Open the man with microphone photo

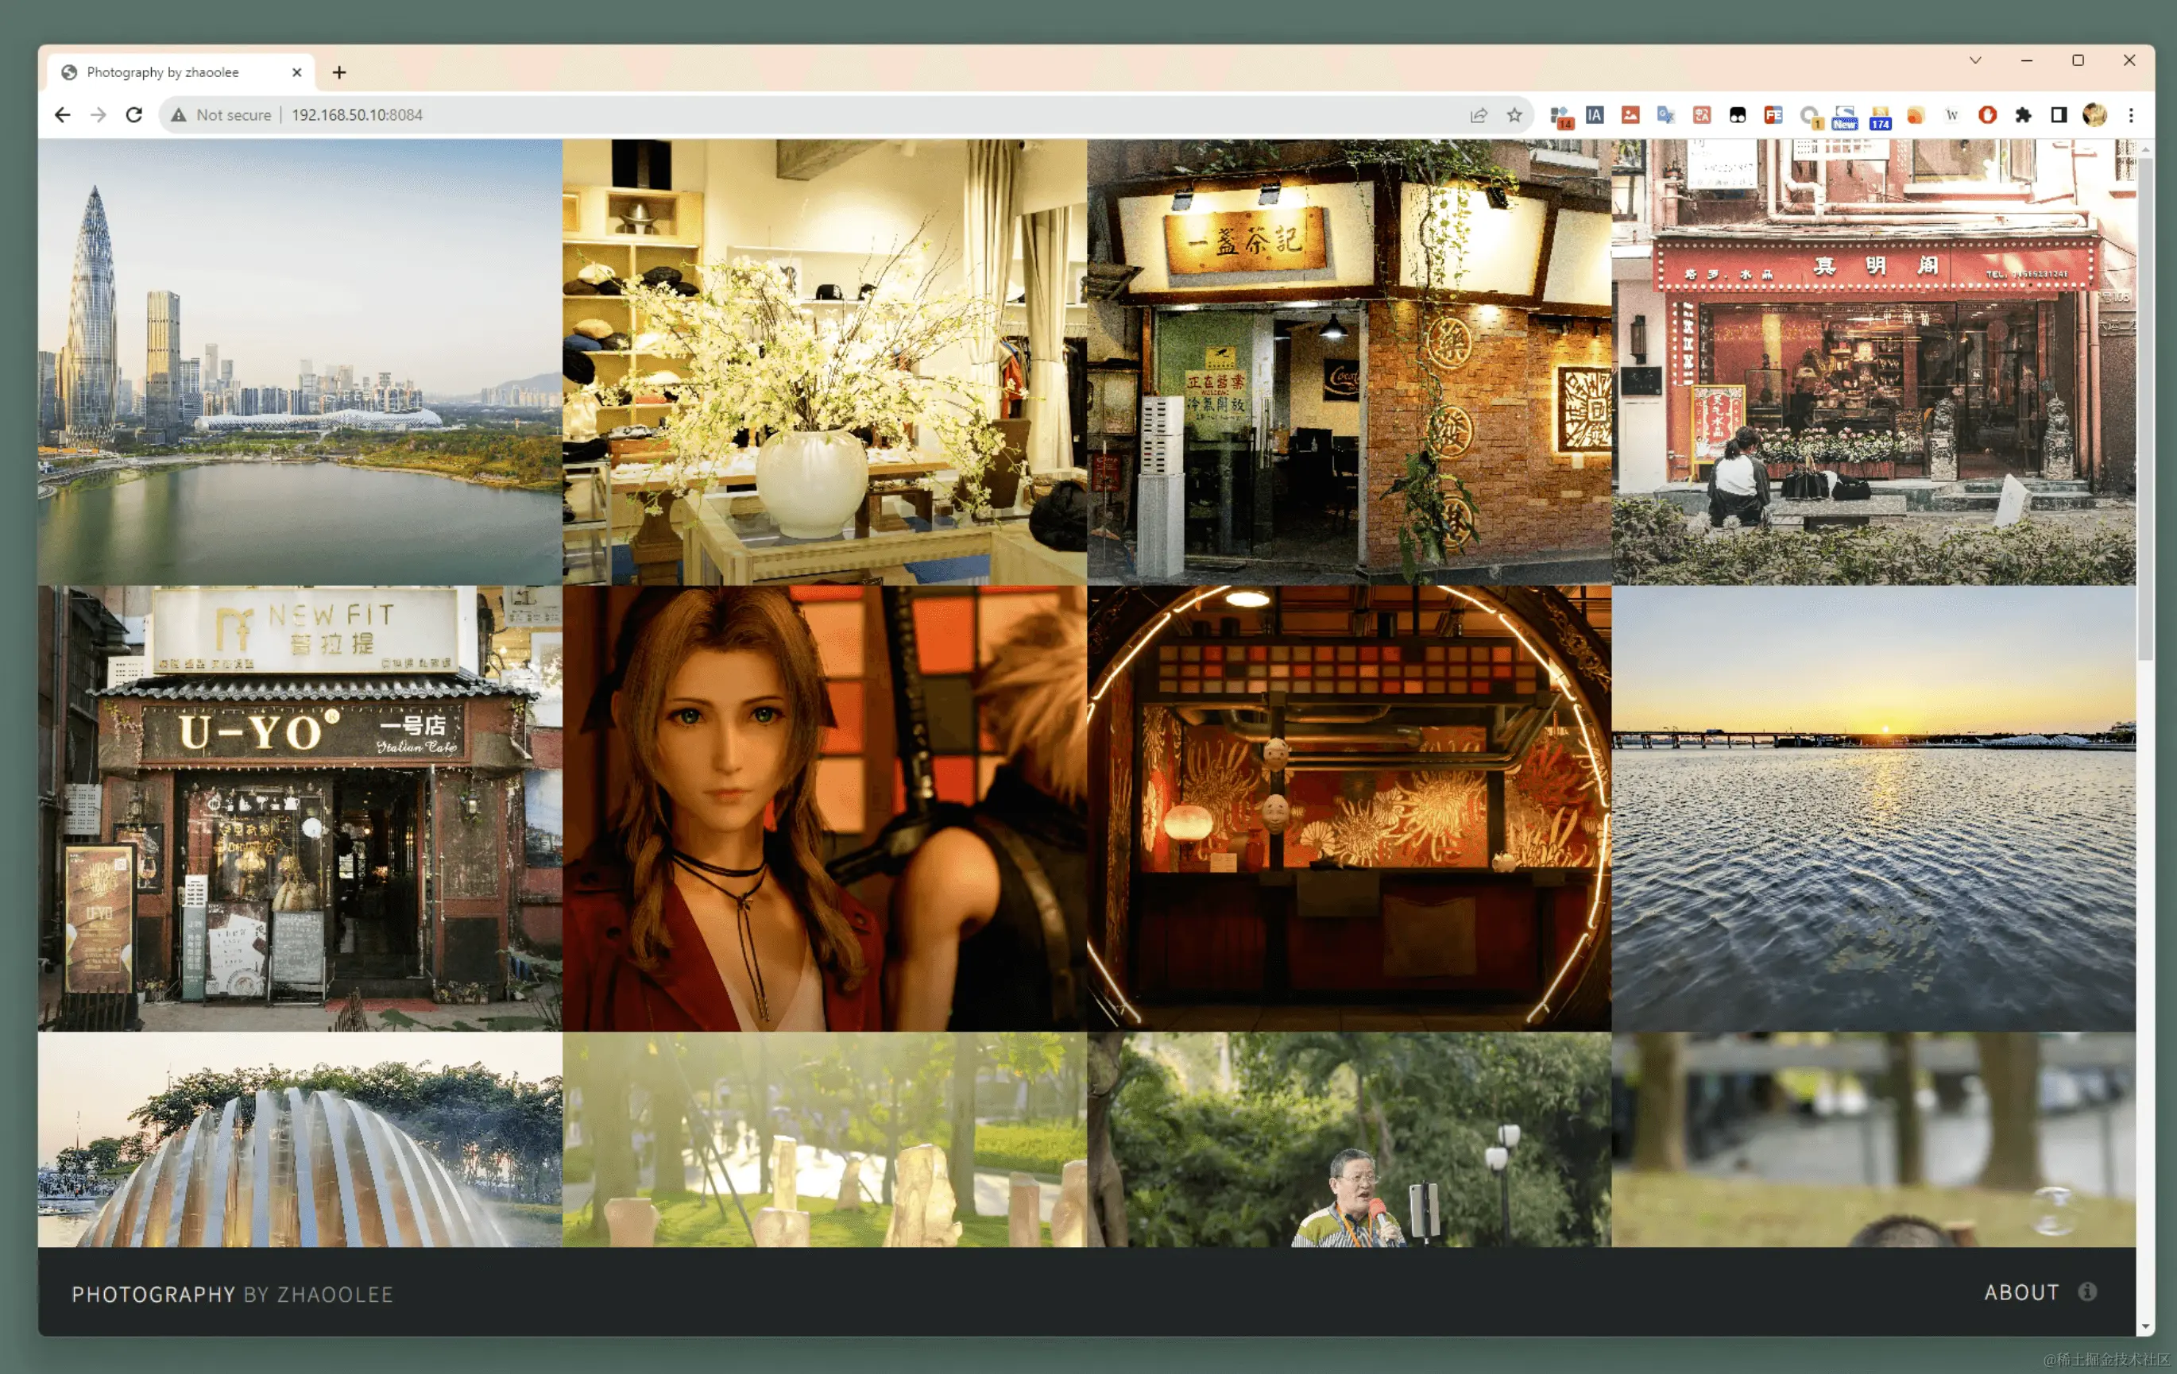1349,1140
